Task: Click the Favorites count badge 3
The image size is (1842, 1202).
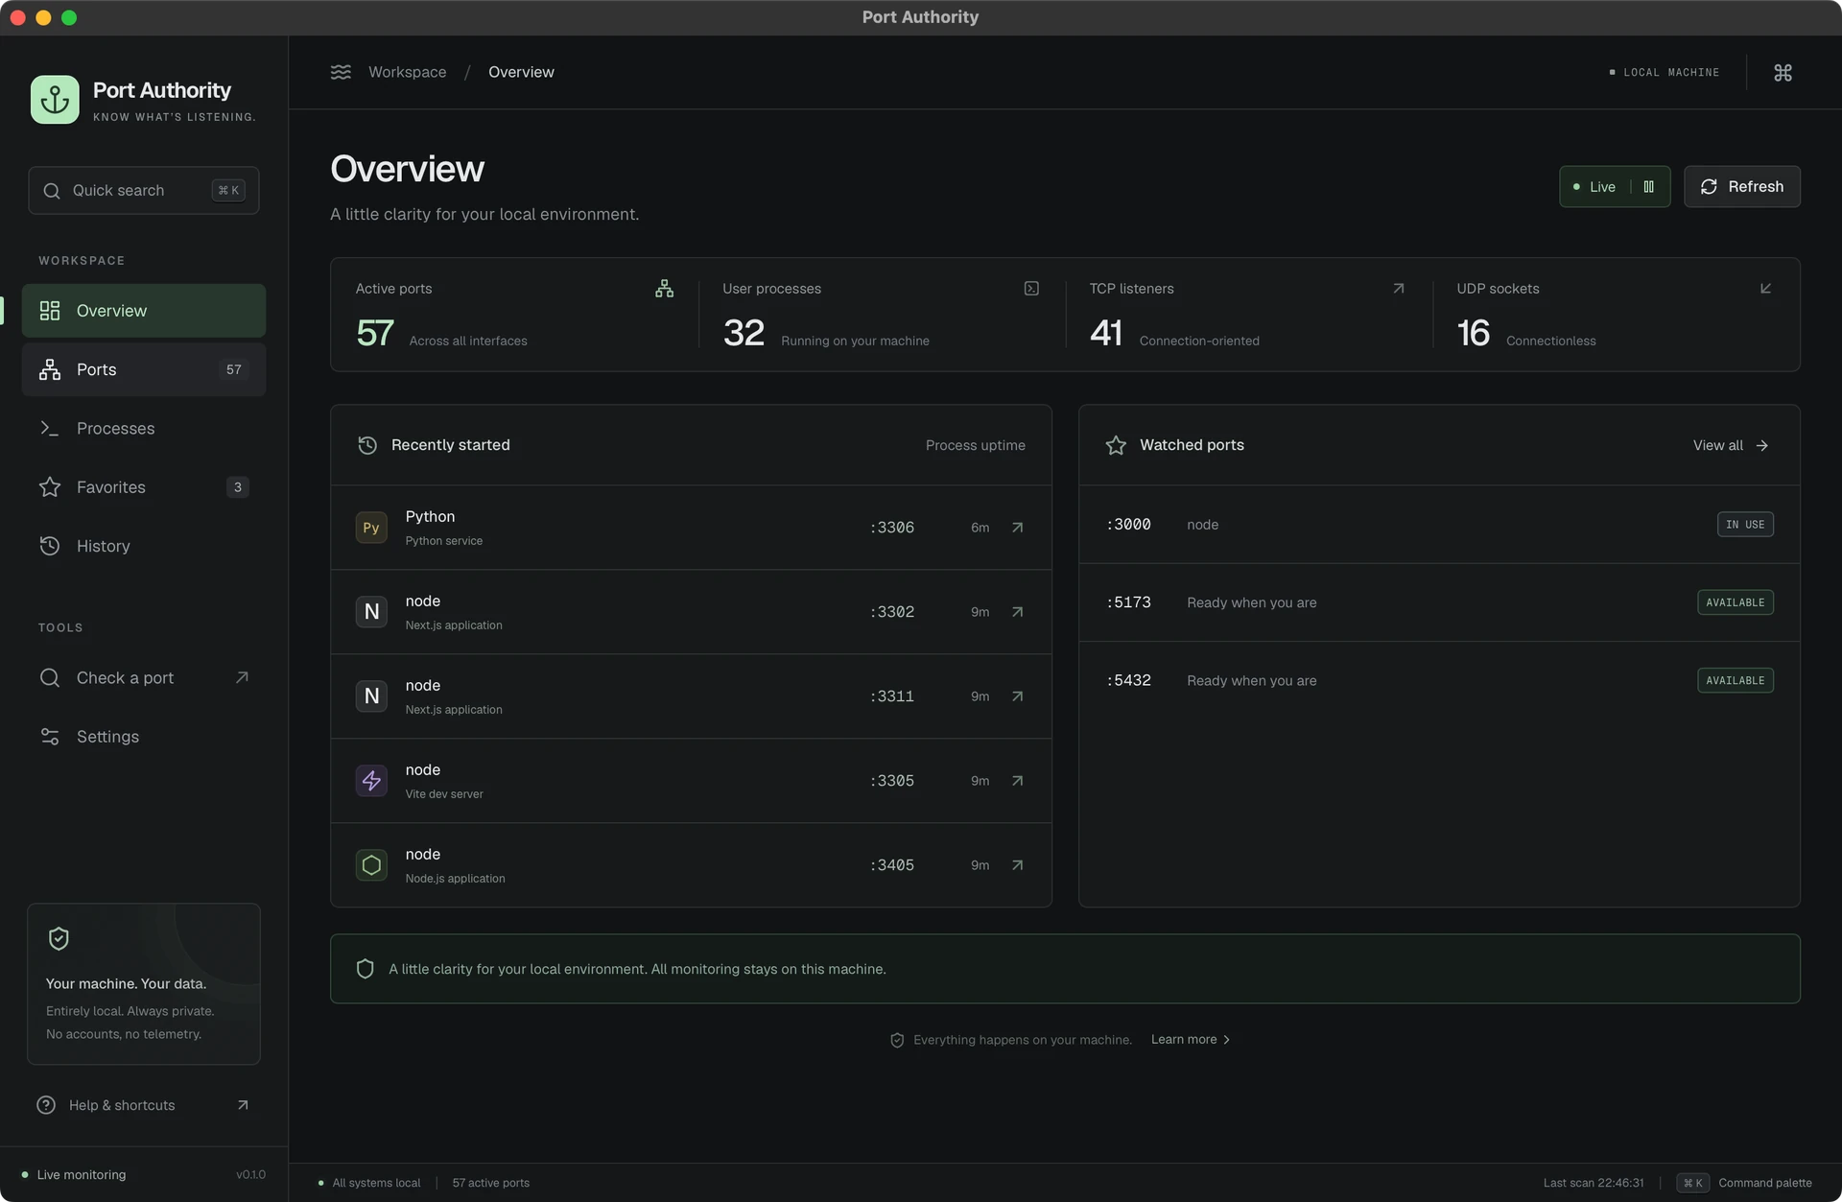Action: (237, 487)
